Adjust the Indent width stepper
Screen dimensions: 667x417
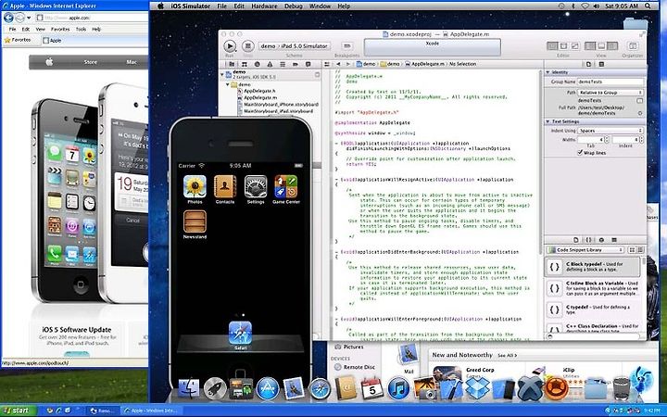click(x=641, y=139)
